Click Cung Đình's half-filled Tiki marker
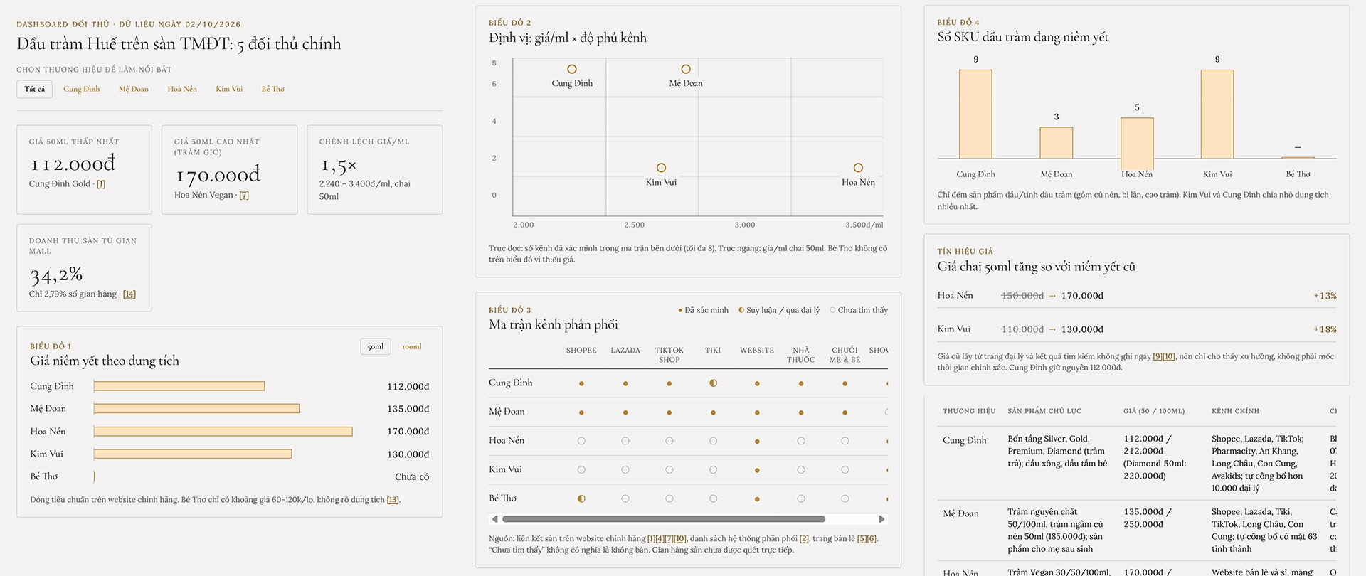This screenshot has height=576, width=1366. pos(713,383)
